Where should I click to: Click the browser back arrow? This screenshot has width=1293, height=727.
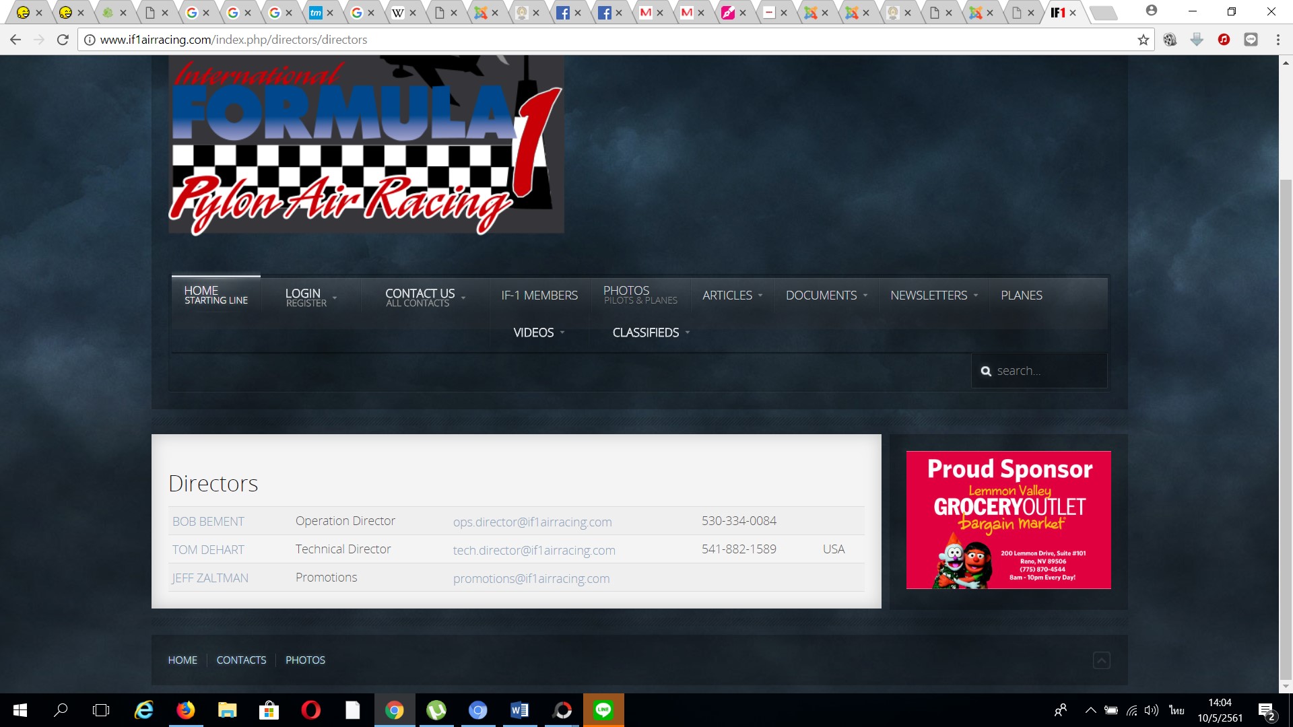coord(15,40)
